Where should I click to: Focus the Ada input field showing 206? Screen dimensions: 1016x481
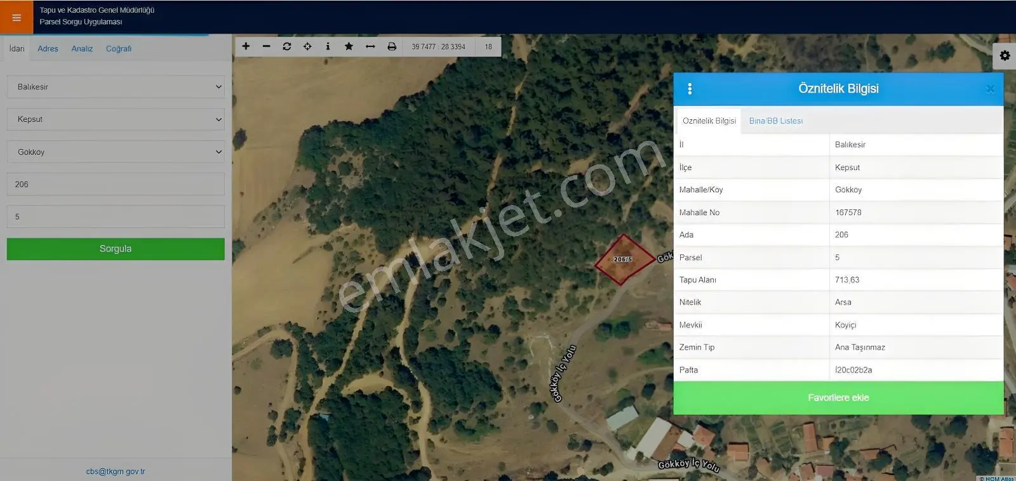[x=116, y=184]
